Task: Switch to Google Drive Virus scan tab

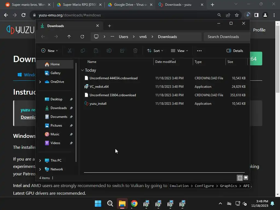Action: click(x=130, y=5)
